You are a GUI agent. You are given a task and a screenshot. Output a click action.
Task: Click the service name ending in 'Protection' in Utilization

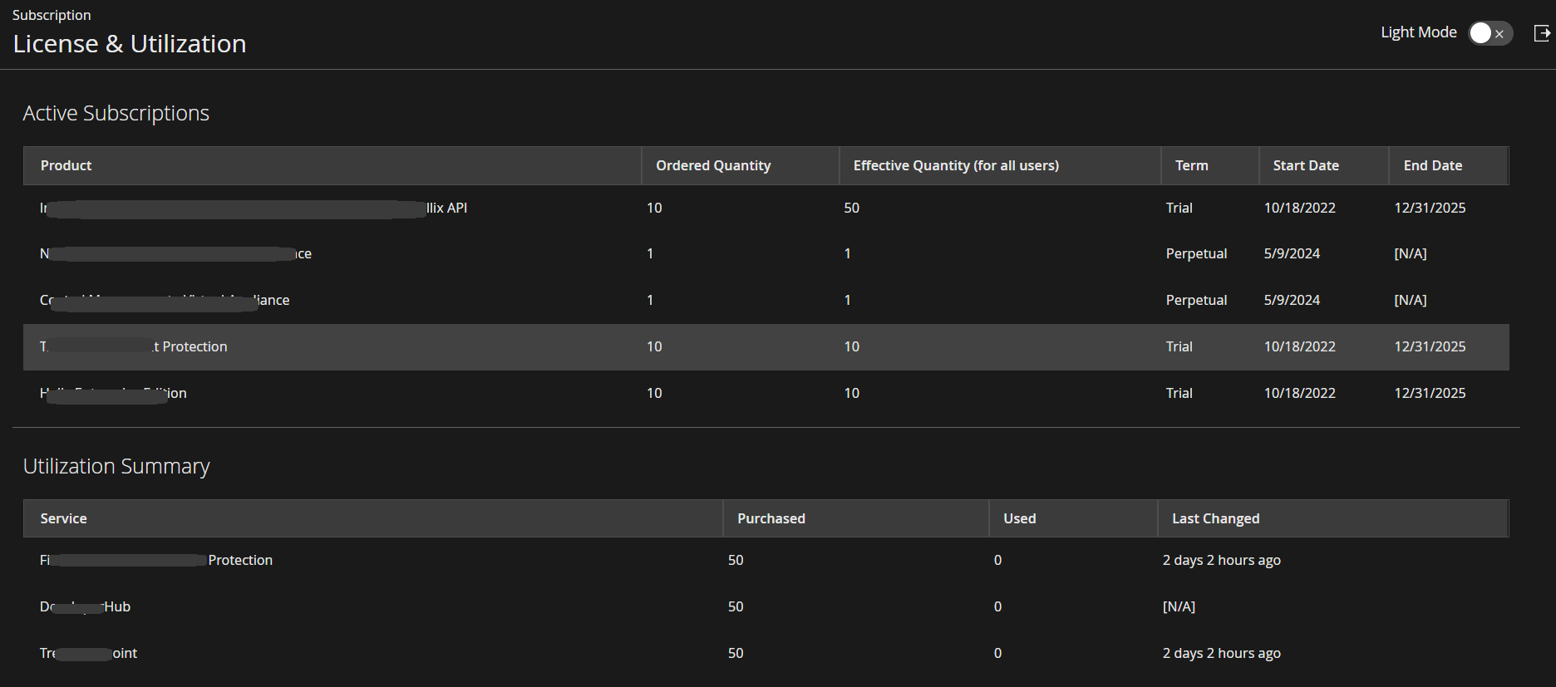coord(156,560)
